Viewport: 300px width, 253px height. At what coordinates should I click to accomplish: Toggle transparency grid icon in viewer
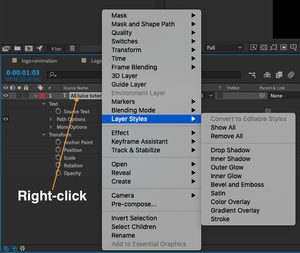[x=264, y=47]
